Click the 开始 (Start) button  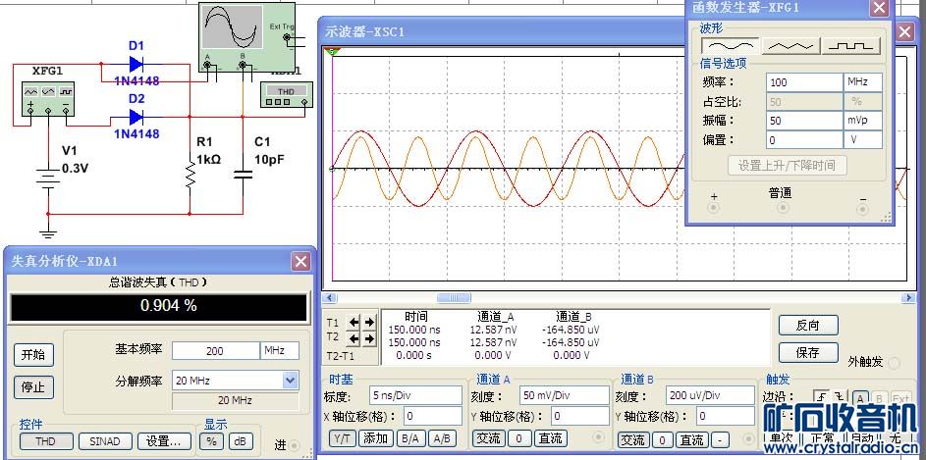[33, 355]
